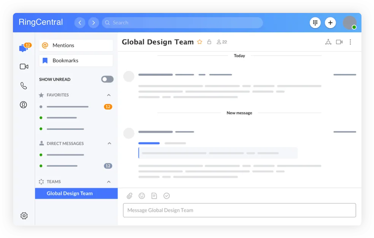Open the emoji picker

pyautogui.click(x=142, y=196)
